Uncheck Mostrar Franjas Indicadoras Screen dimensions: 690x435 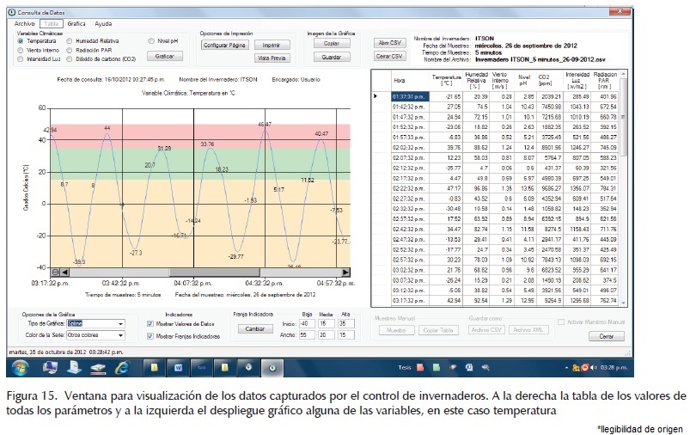(151, 334)
